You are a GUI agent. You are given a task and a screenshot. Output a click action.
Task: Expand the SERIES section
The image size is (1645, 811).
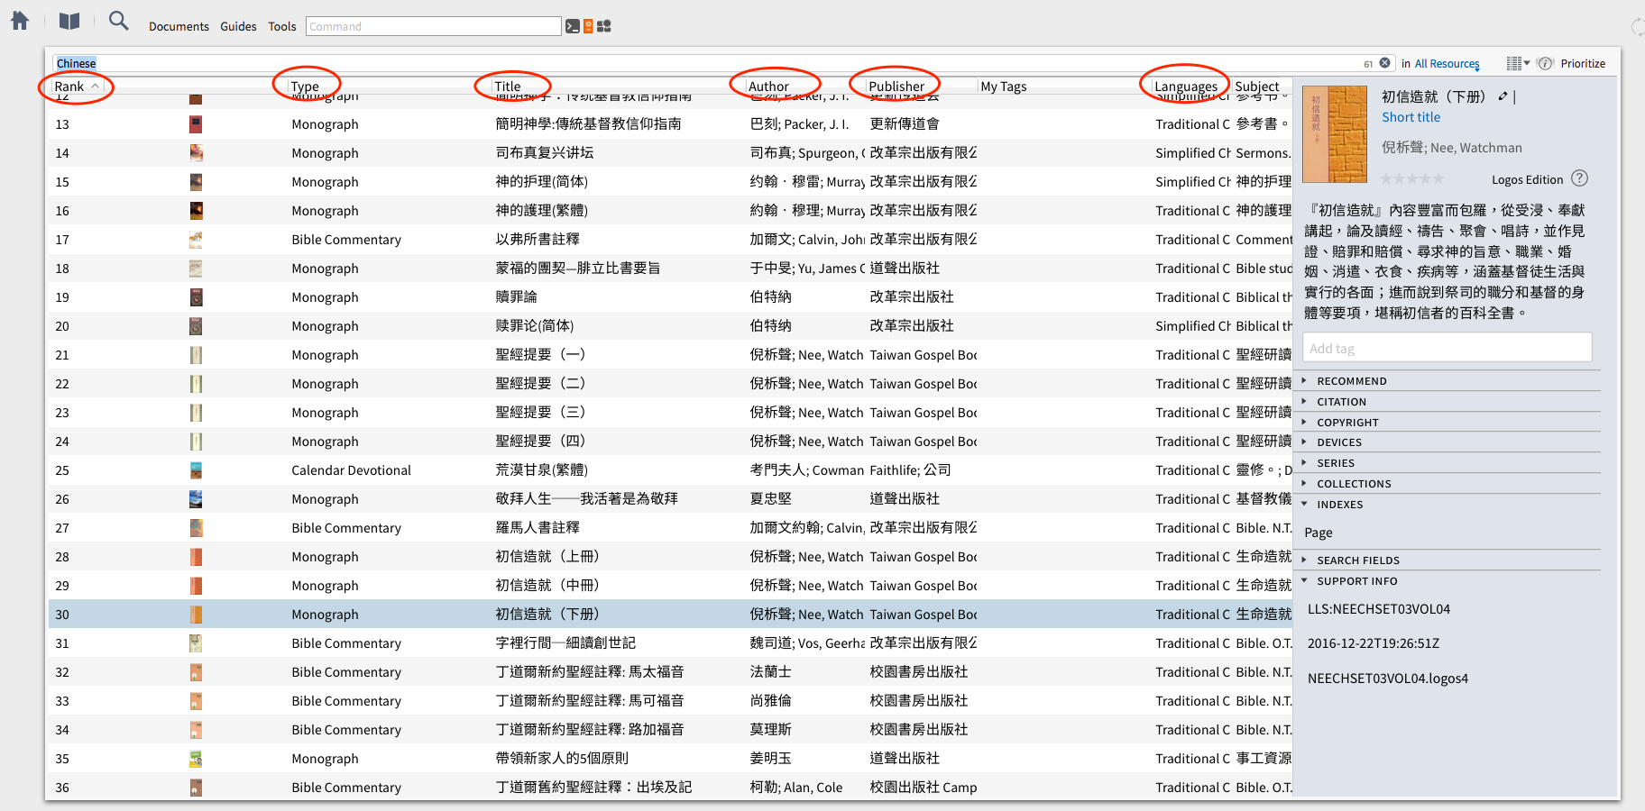click(x=1336, y=463)
